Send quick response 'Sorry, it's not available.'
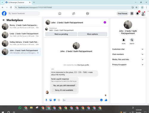The image size is (149, 113). [x=64, y=90]
